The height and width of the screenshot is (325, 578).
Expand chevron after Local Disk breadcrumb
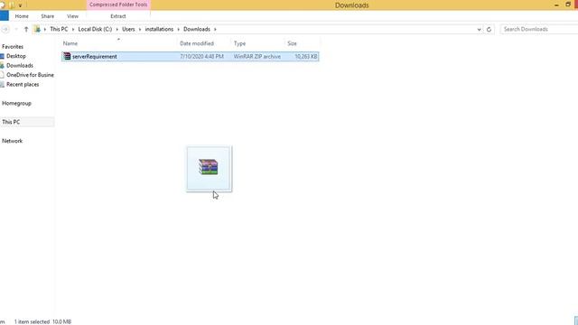pyautogui.click(x=117, y=29)
